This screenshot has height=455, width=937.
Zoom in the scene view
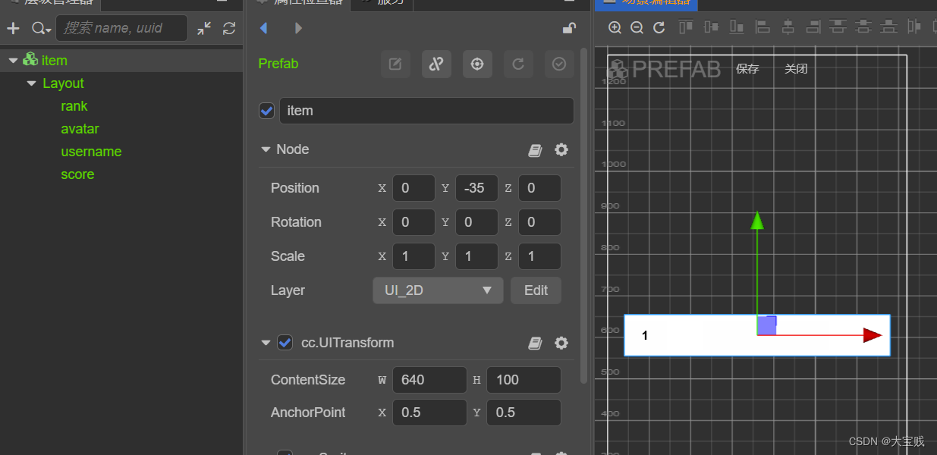[615, 27]
